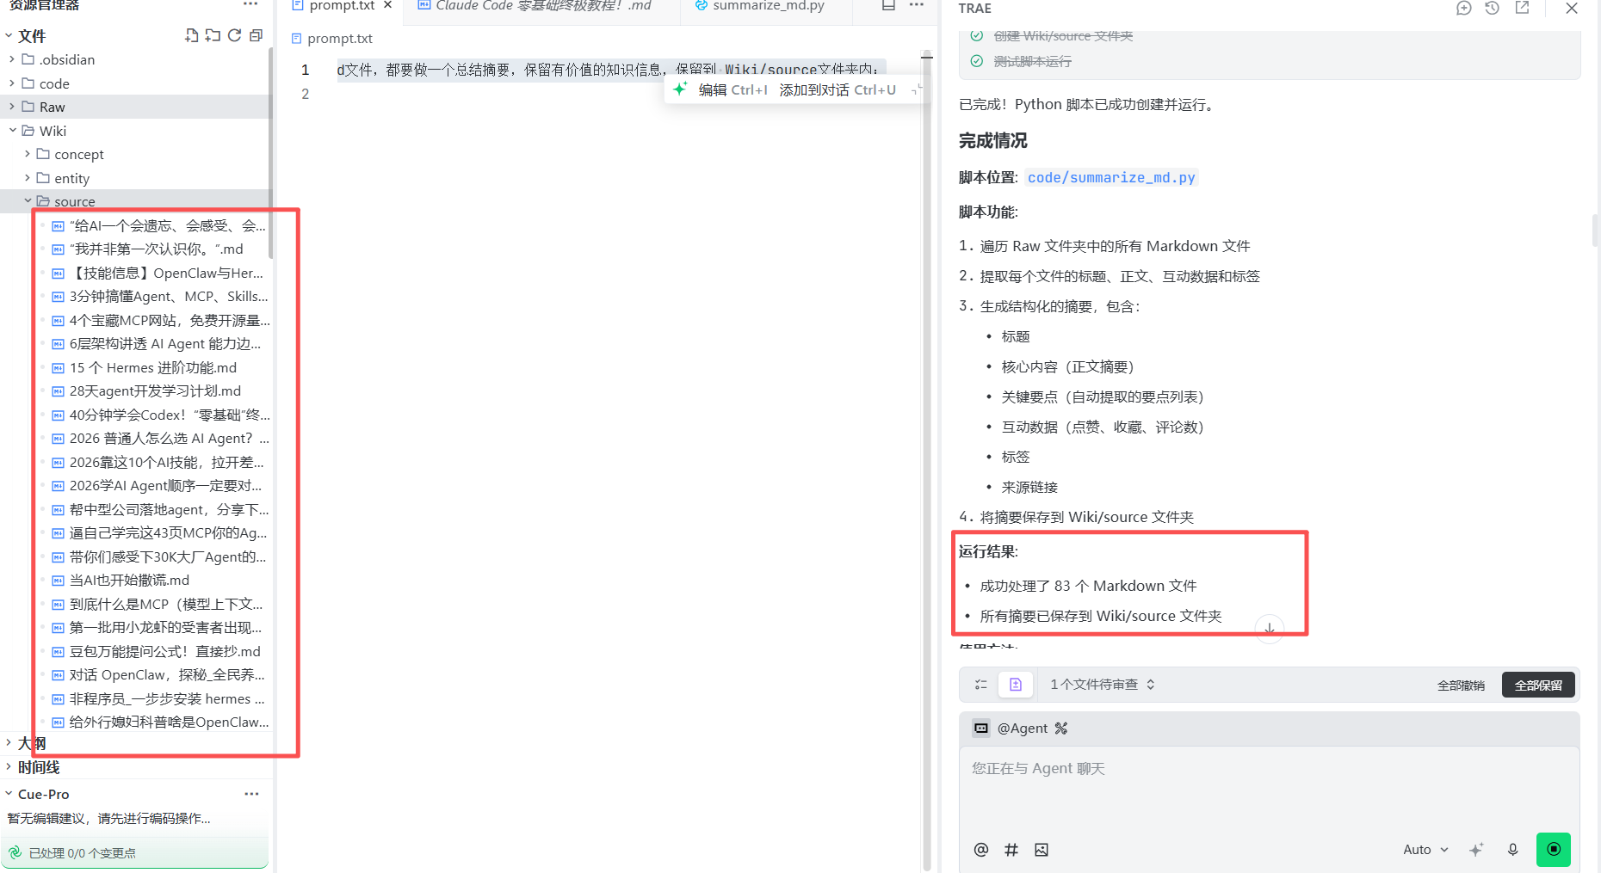Viewport: 1601px width, 873px height.
Task: Collapse all folders in explorer
Action: (x=256, y=35)
